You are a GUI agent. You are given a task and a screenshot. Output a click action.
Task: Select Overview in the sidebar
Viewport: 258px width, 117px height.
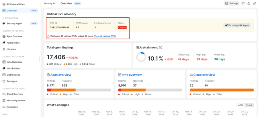click(20, 11)
